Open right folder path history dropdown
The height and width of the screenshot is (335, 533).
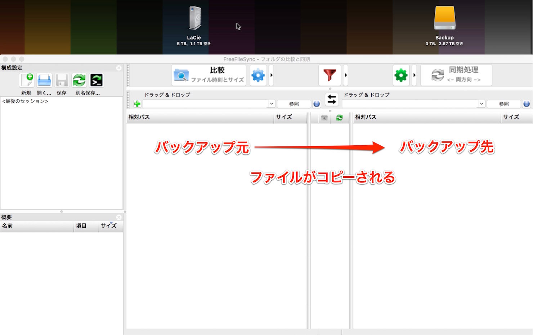[482, 104]
